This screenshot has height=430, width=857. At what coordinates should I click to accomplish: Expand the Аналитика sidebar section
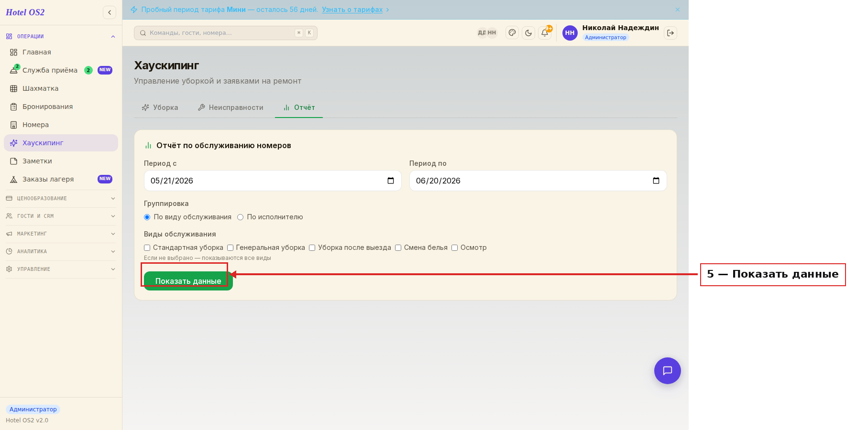[x=61, y=251]
